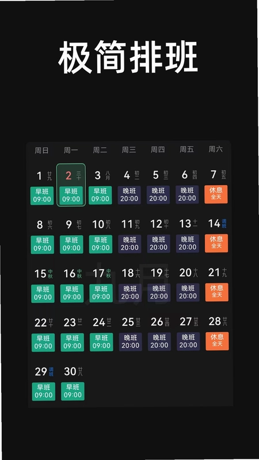Click the 周日 weekday header
259x460 pixels.
click(41, 151)
